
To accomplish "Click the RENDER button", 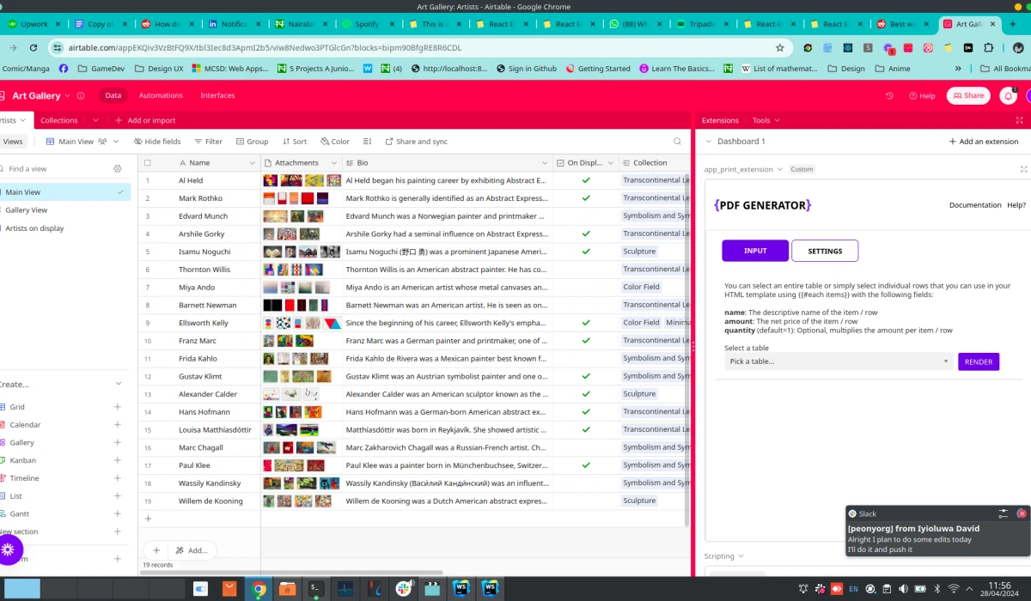I will [x=978, y=361].
